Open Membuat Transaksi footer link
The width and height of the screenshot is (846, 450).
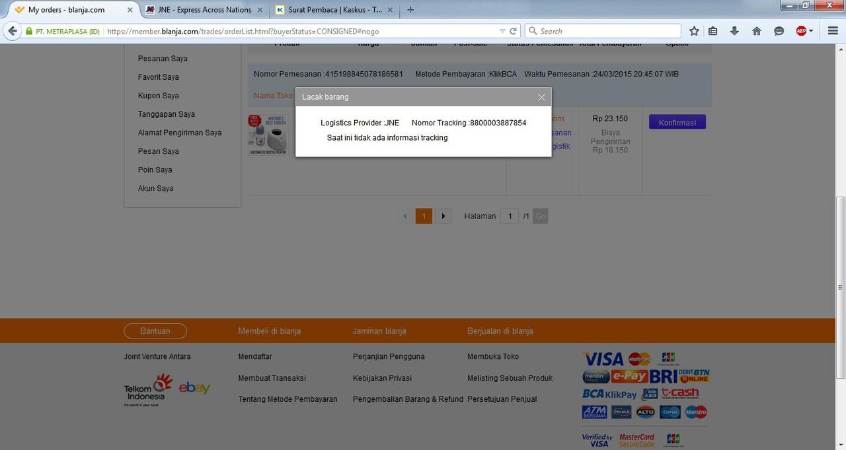pyautogui.click(x=272, y=378)
